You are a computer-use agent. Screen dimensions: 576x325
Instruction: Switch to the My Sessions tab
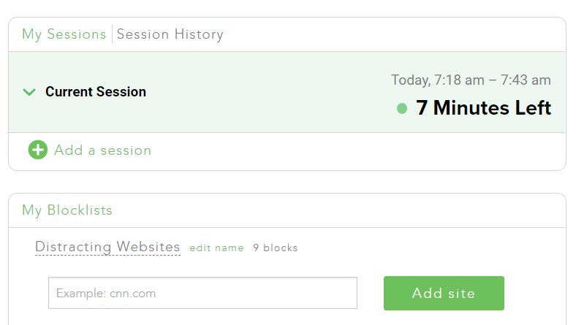pos(64,34)
